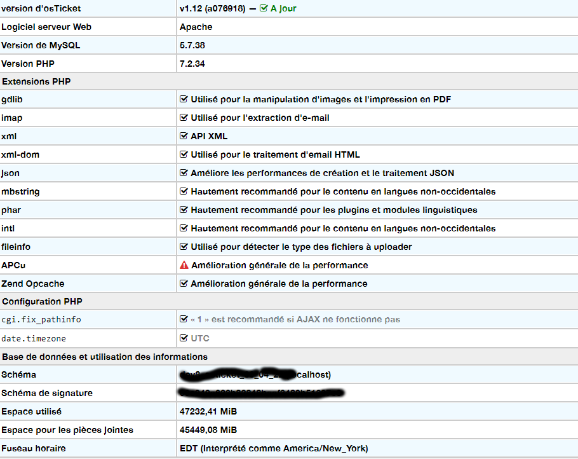Click the green check beside 'A Jour'
This screenshot has width=578, height=459.
pos(262,8)
